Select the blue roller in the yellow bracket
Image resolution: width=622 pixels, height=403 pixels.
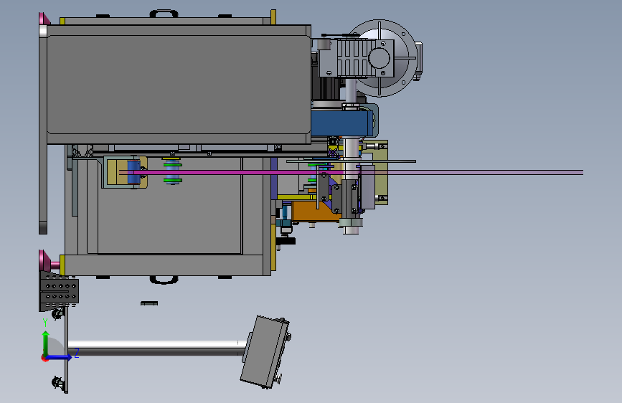[x=133, y=172]
